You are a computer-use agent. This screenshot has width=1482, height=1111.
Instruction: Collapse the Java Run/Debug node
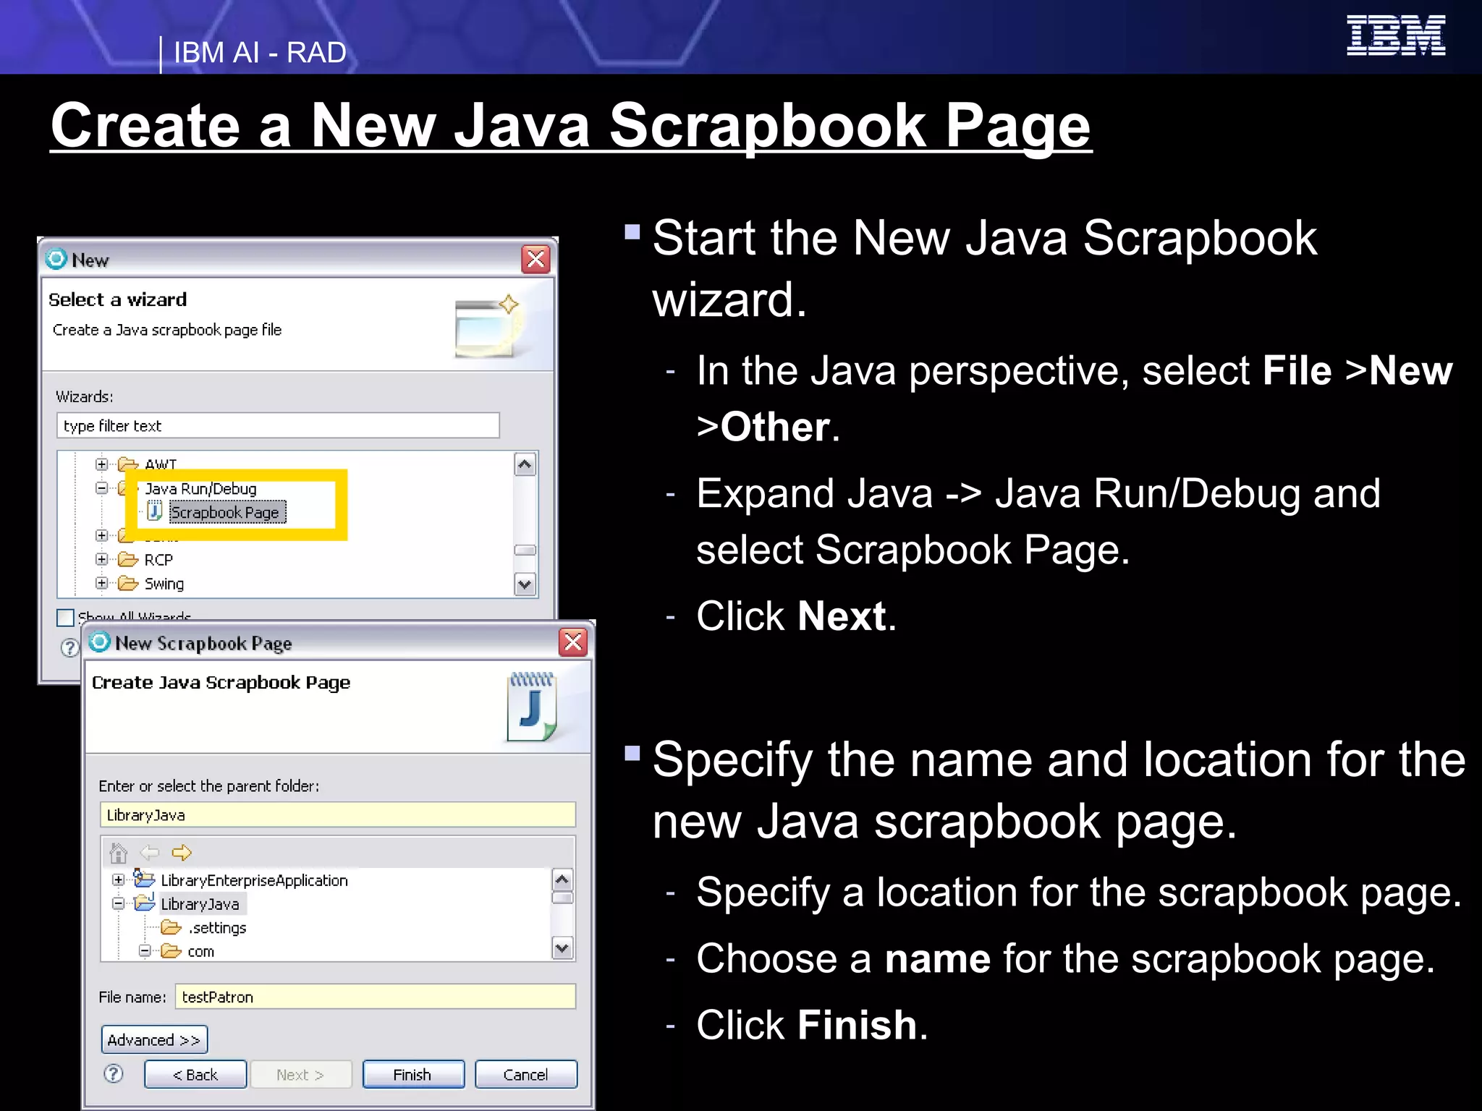102,488
